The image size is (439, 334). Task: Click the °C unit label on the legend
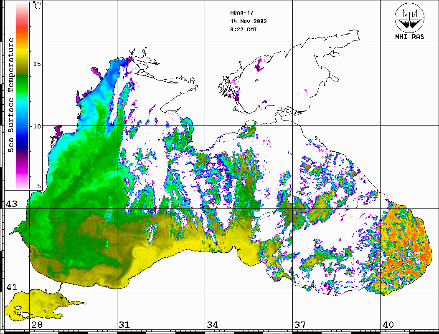pos(36,5)
